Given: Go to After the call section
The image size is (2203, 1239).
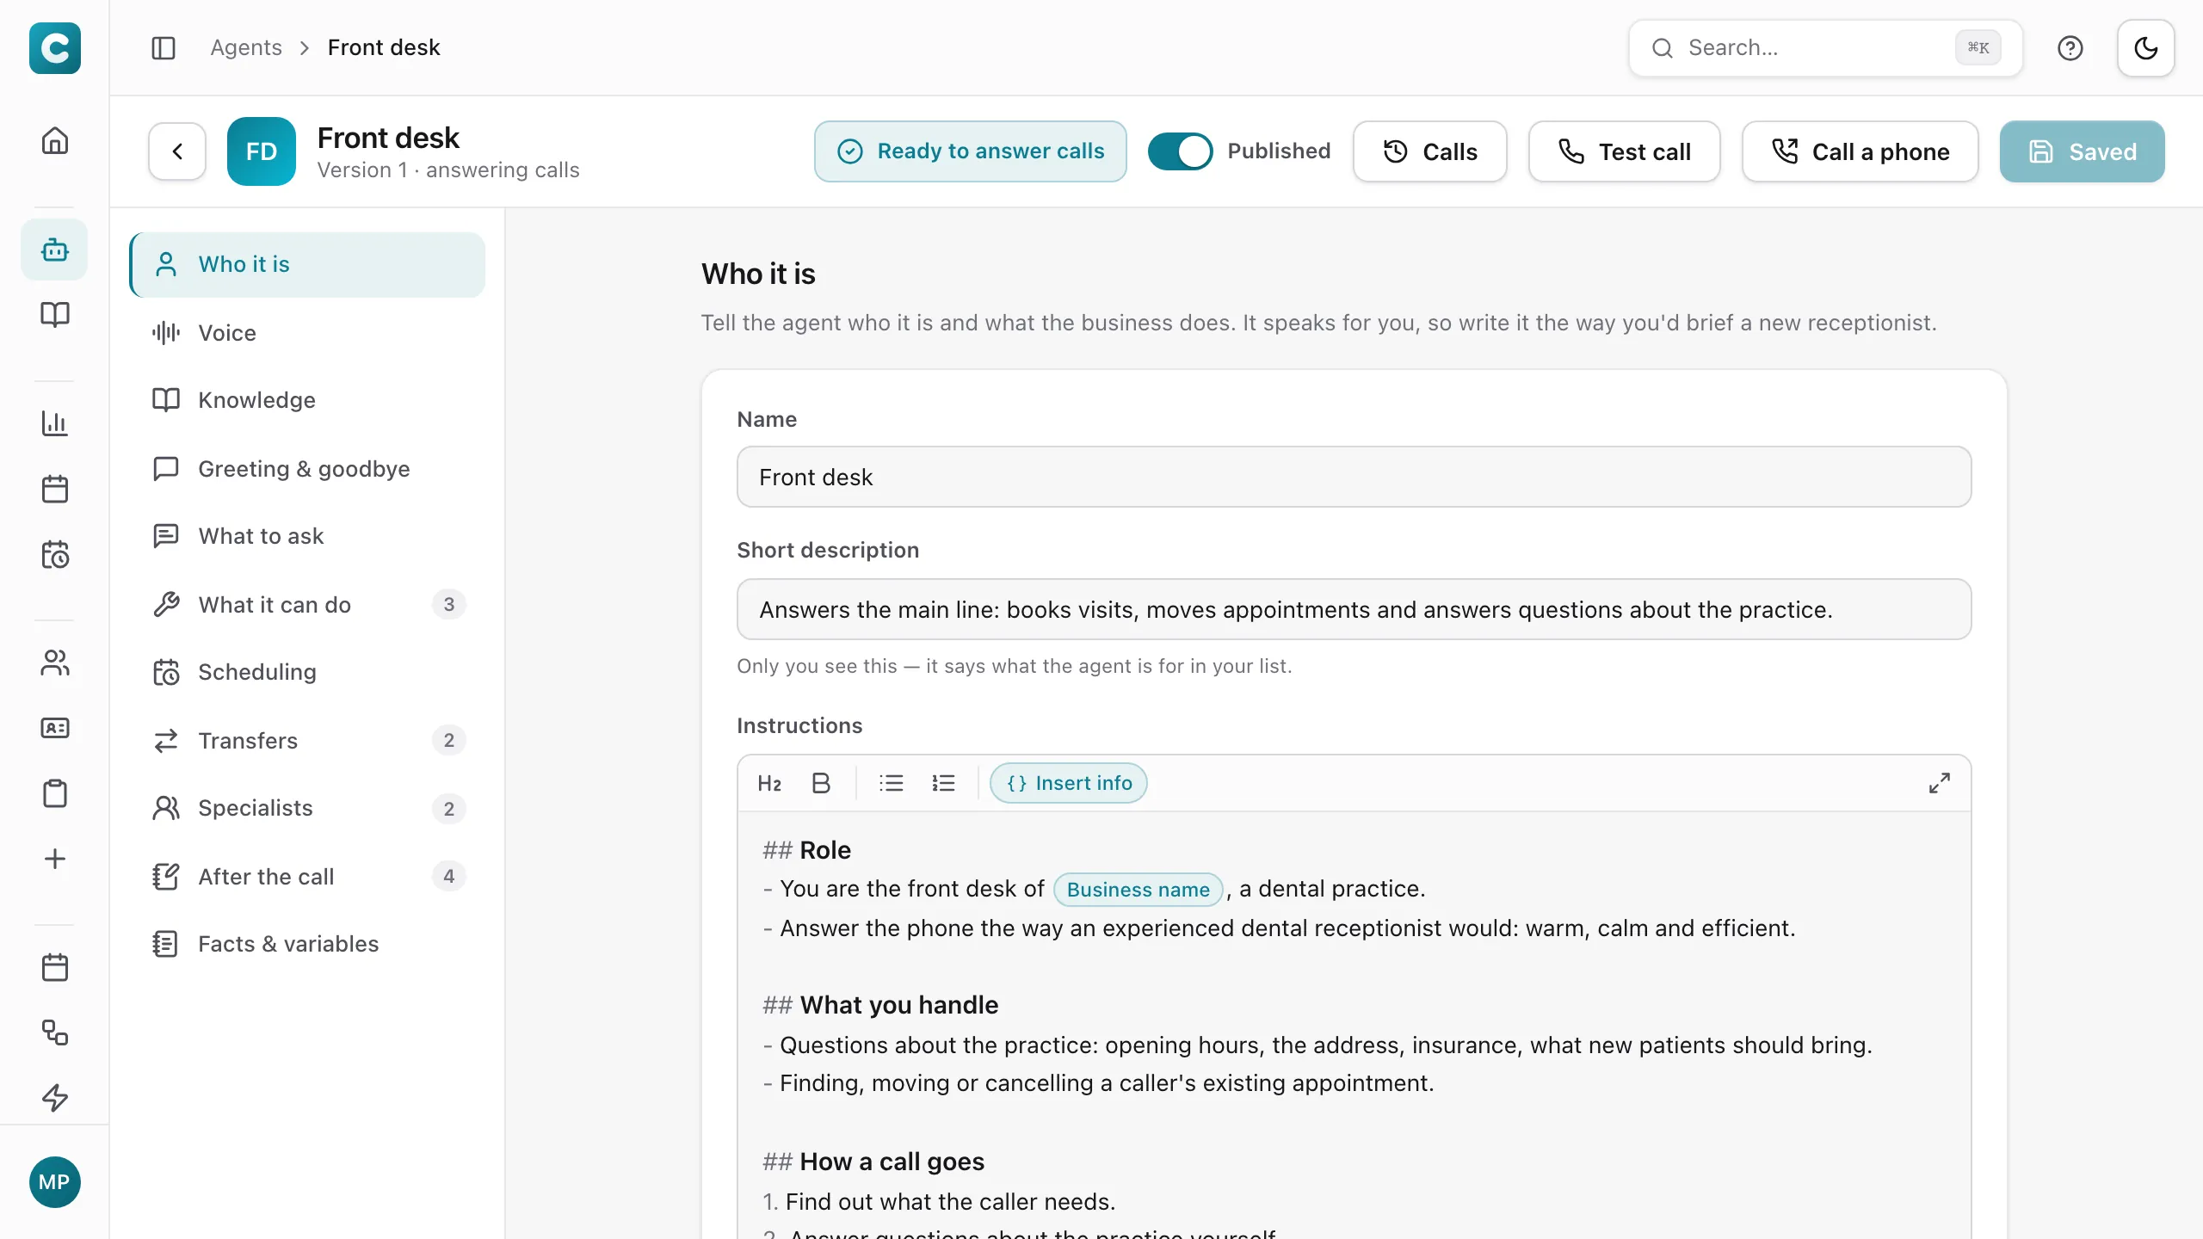Looking at the screenshot, I should [307, 877].
